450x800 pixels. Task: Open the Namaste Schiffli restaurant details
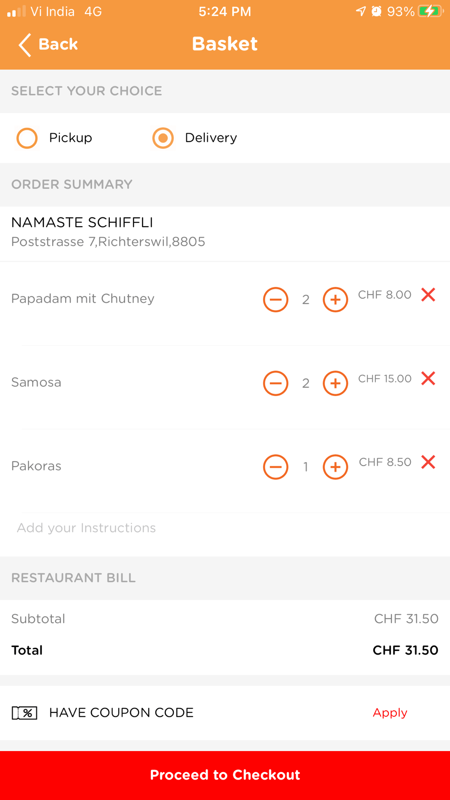[x=225, y=232]
